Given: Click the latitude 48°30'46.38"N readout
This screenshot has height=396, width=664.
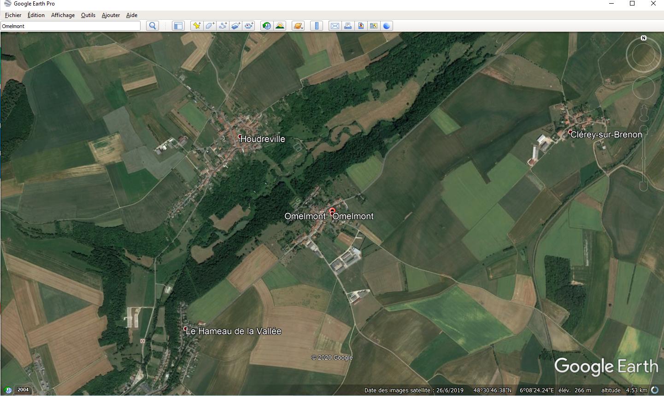Looking at the screenshot, I should pos(492,390).
